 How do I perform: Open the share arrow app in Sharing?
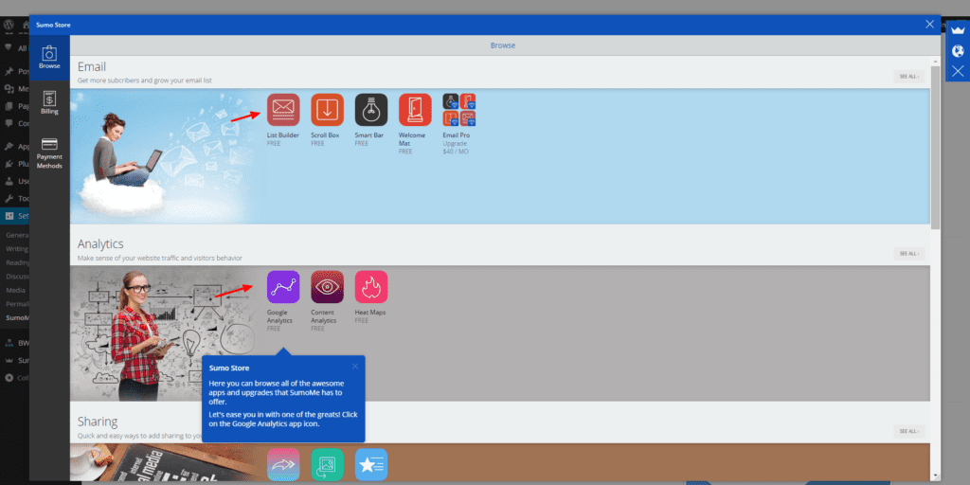283,464
